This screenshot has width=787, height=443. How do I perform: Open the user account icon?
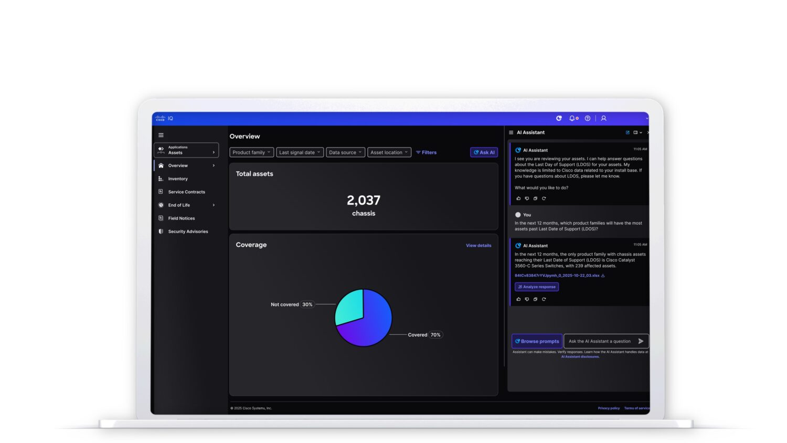pos(603,118)
